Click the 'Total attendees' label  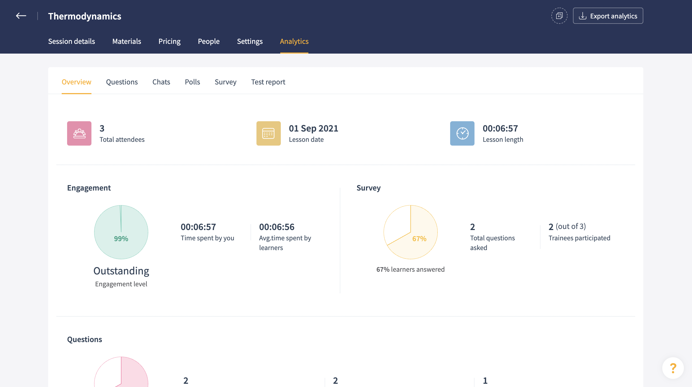pyautogui.click(x=122, y=139)
